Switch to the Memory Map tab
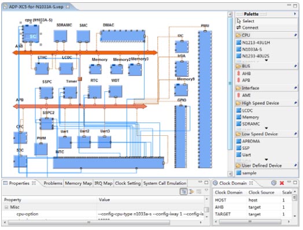This screenshot has height=230, width=303. coord(78,183)
